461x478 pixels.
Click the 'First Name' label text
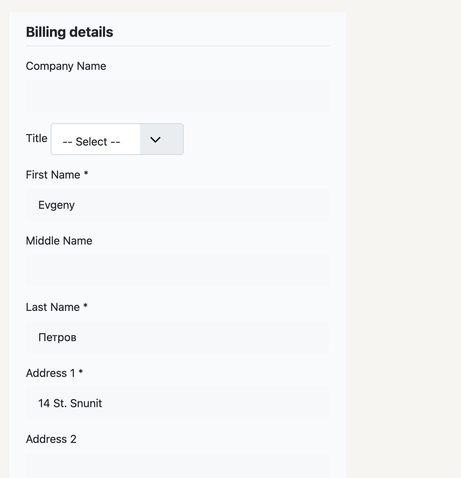(53, 175)
